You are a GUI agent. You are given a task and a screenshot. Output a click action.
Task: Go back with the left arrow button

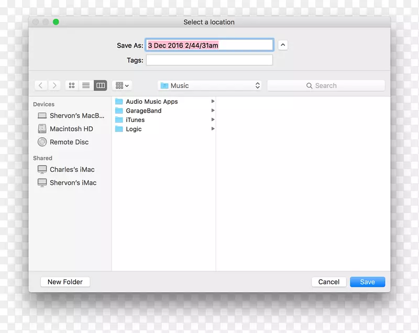41,85
